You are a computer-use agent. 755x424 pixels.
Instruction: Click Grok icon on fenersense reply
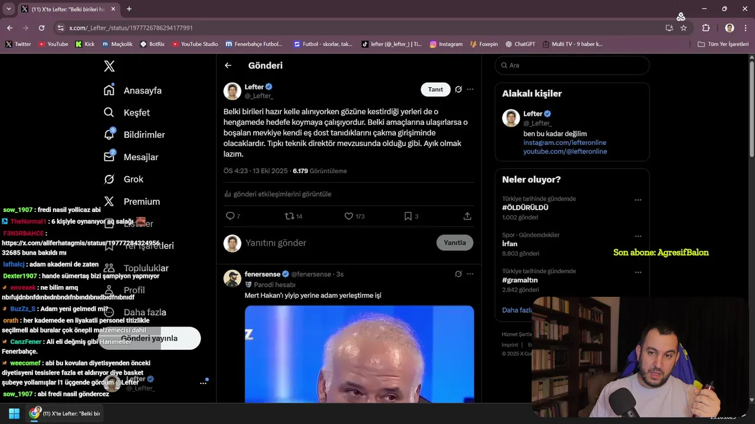point(458,274)
